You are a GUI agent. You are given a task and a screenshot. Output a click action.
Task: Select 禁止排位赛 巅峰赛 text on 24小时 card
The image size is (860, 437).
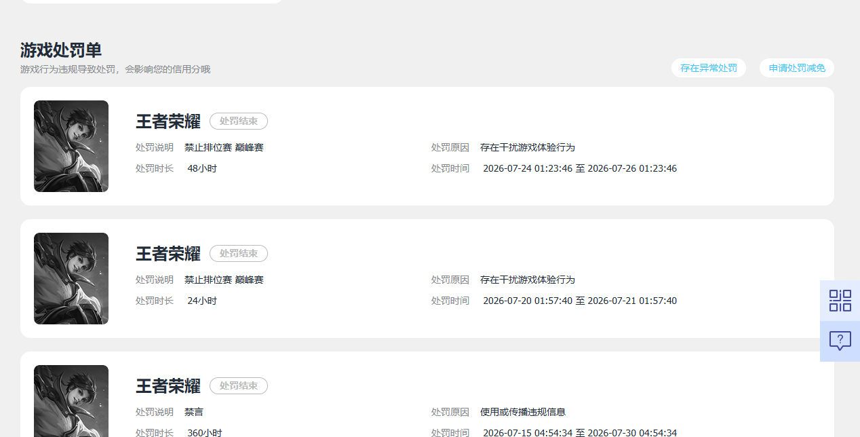[x=224, y=280]
